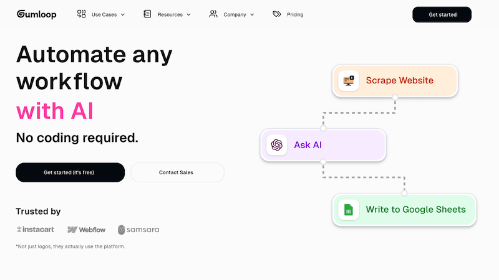Click Get started (it's free) button
The height and width of the screenshot is (280, 499).
pyautogui.click(x=70, y=172)
